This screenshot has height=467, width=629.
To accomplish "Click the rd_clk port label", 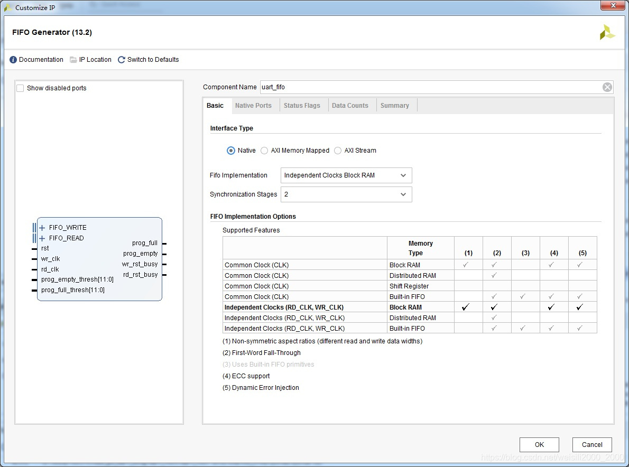I will point(50,269).
